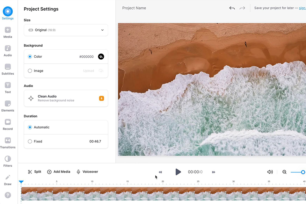The image size is (306, 204).
Task: Expand the Size dropdown Original 16:9
Action: 66,30
